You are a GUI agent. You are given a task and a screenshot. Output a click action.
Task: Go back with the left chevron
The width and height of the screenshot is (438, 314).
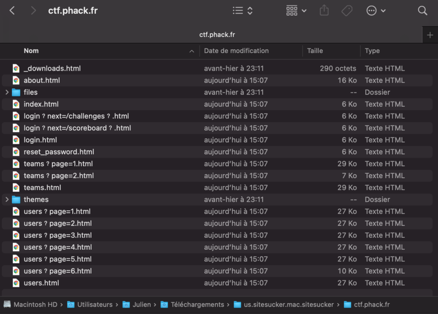pos(12,11)
